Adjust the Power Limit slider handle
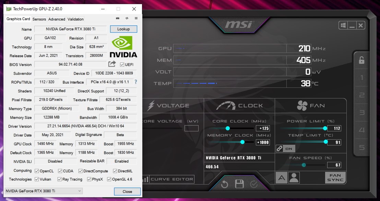 coord(325,128)
